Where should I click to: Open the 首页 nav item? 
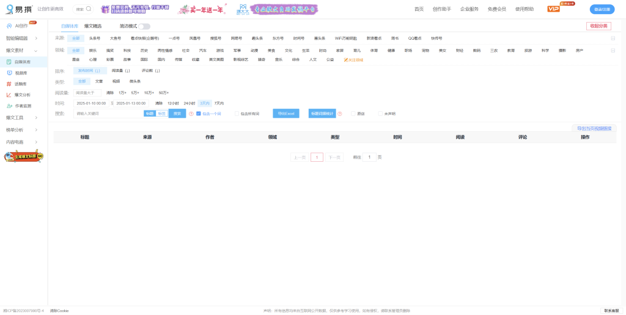419,9
